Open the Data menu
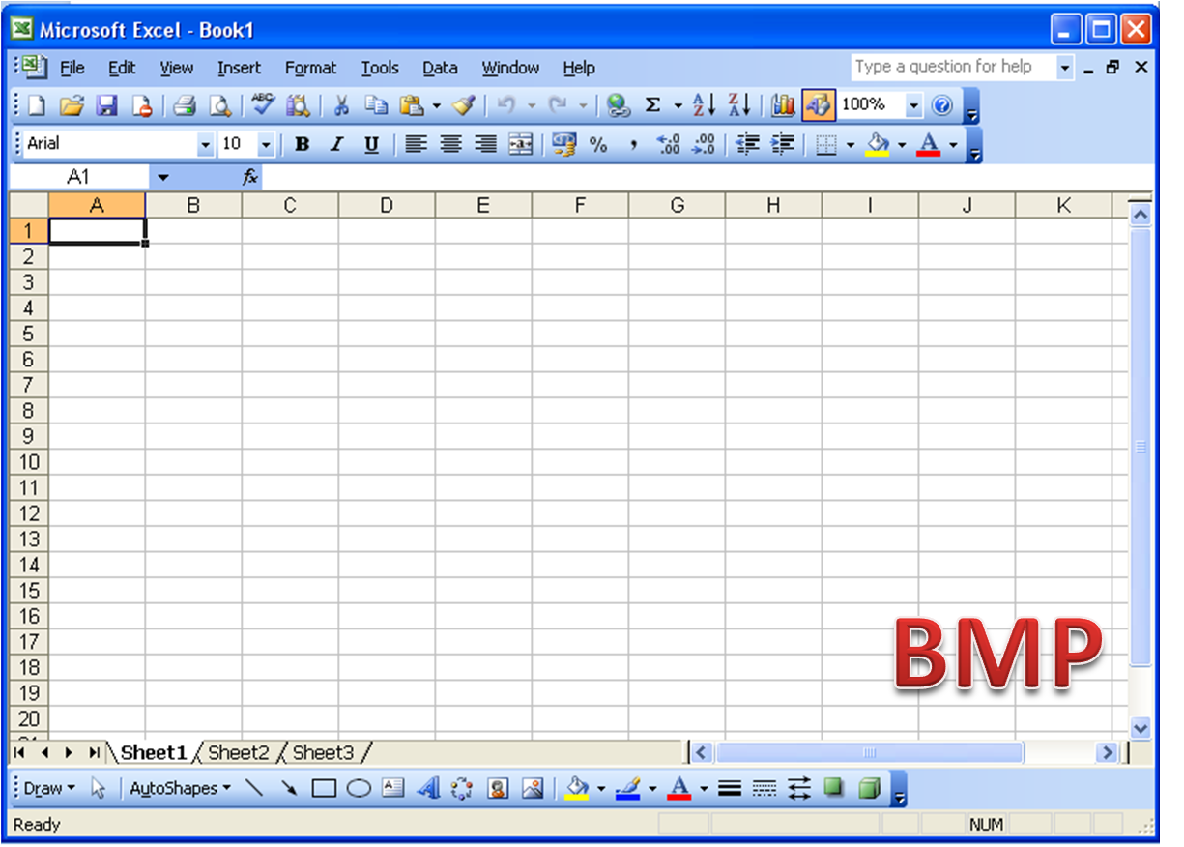 point(440,68)
